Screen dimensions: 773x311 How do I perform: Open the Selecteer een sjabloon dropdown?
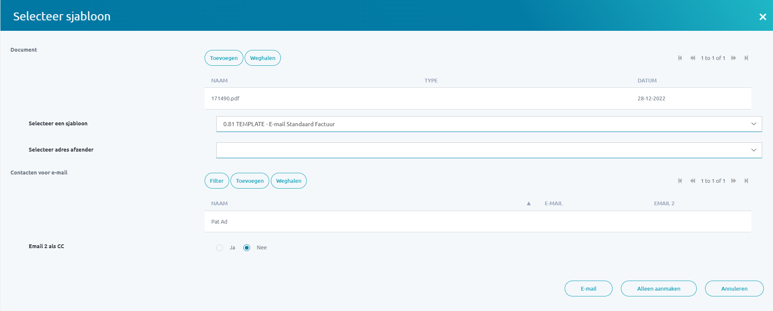pyautogui.click(x=489, y=124)
